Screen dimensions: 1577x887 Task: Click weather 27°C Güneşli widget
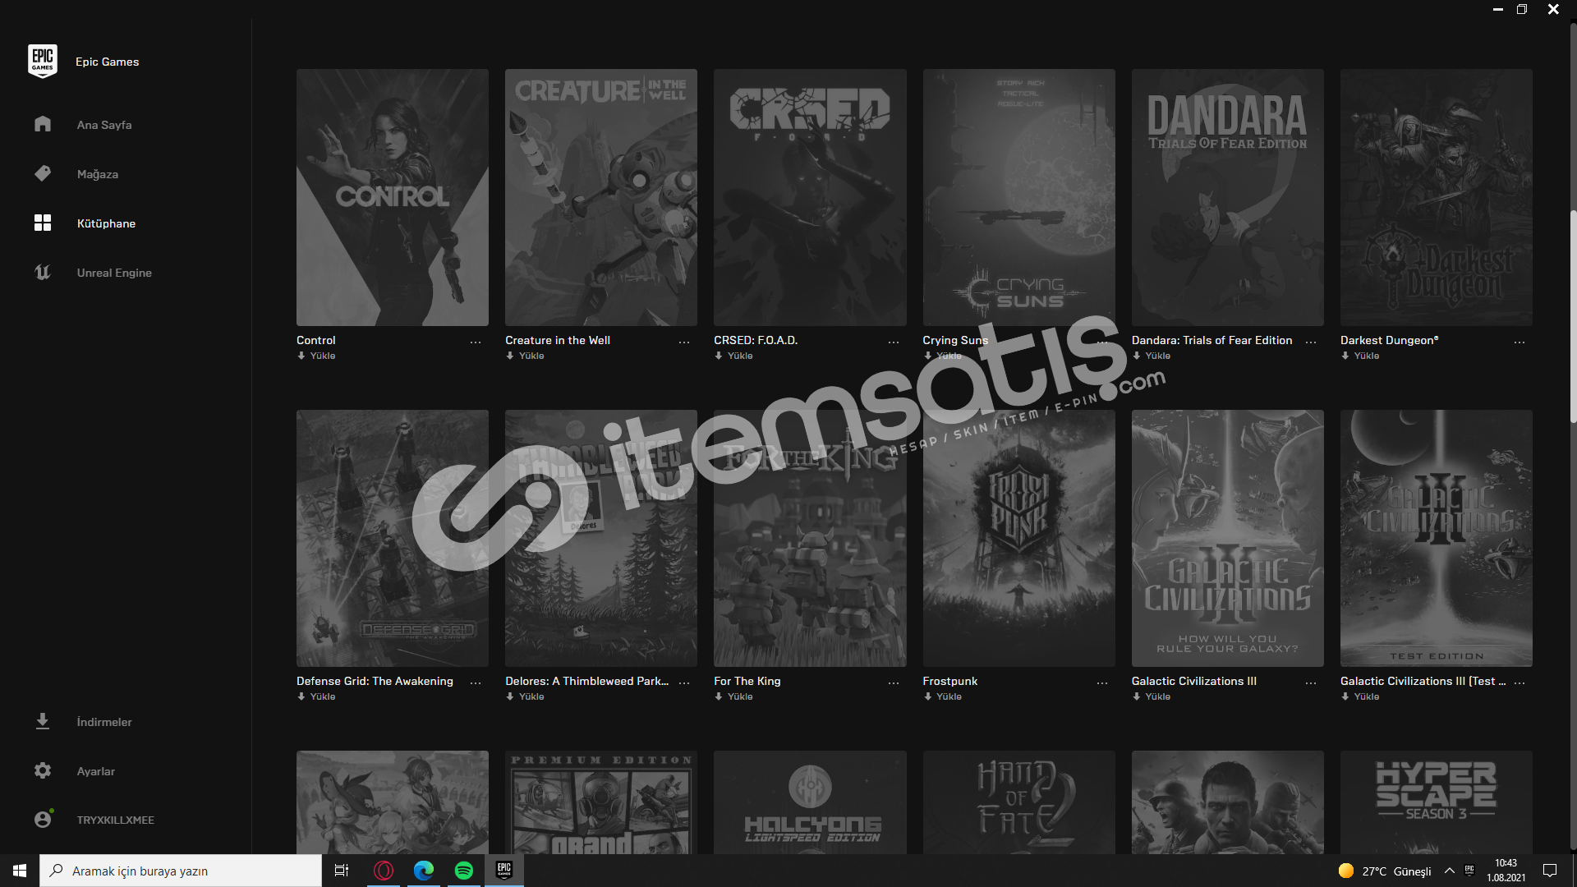point(1385,871)
